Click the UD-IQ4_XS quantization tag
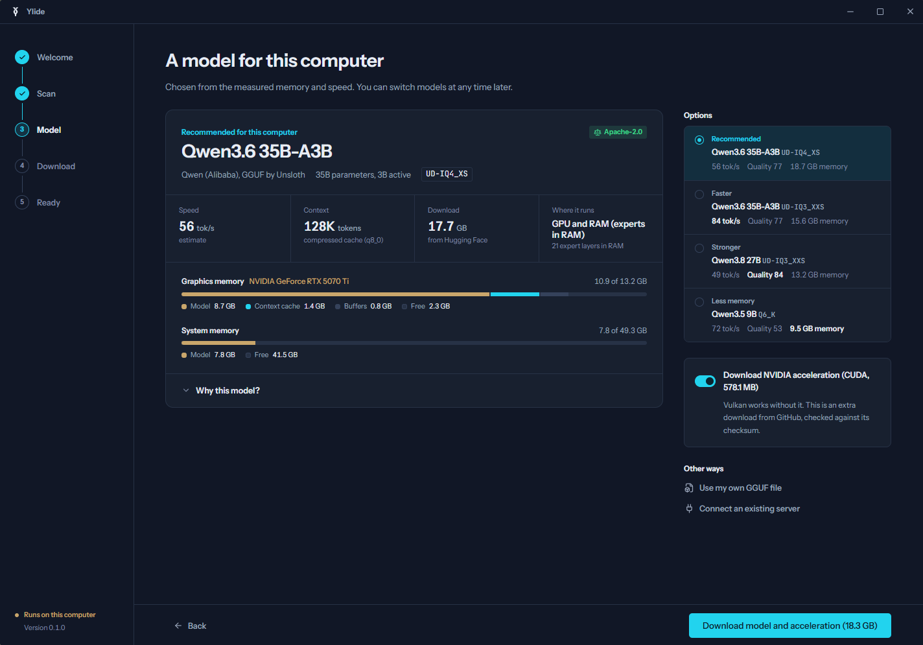This screenshot has height=645, width=923. (447, 174)
